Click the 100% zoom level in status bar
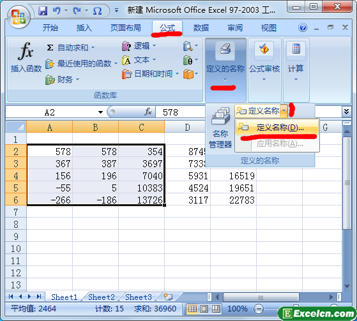This screenshot has height=321, width=357. (x=238, y=309)
